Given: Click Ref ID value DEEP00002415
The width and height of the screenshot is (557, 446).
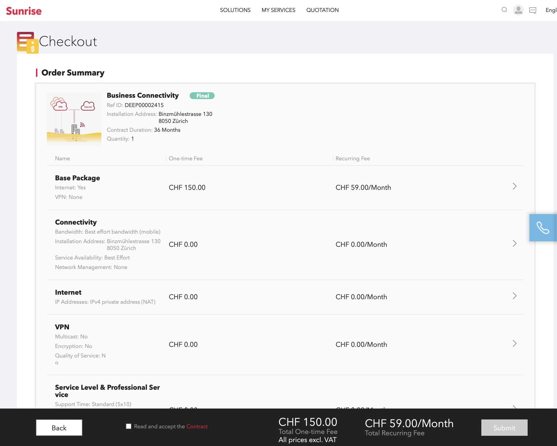Looking at the screenshot, I should (144, 105).
